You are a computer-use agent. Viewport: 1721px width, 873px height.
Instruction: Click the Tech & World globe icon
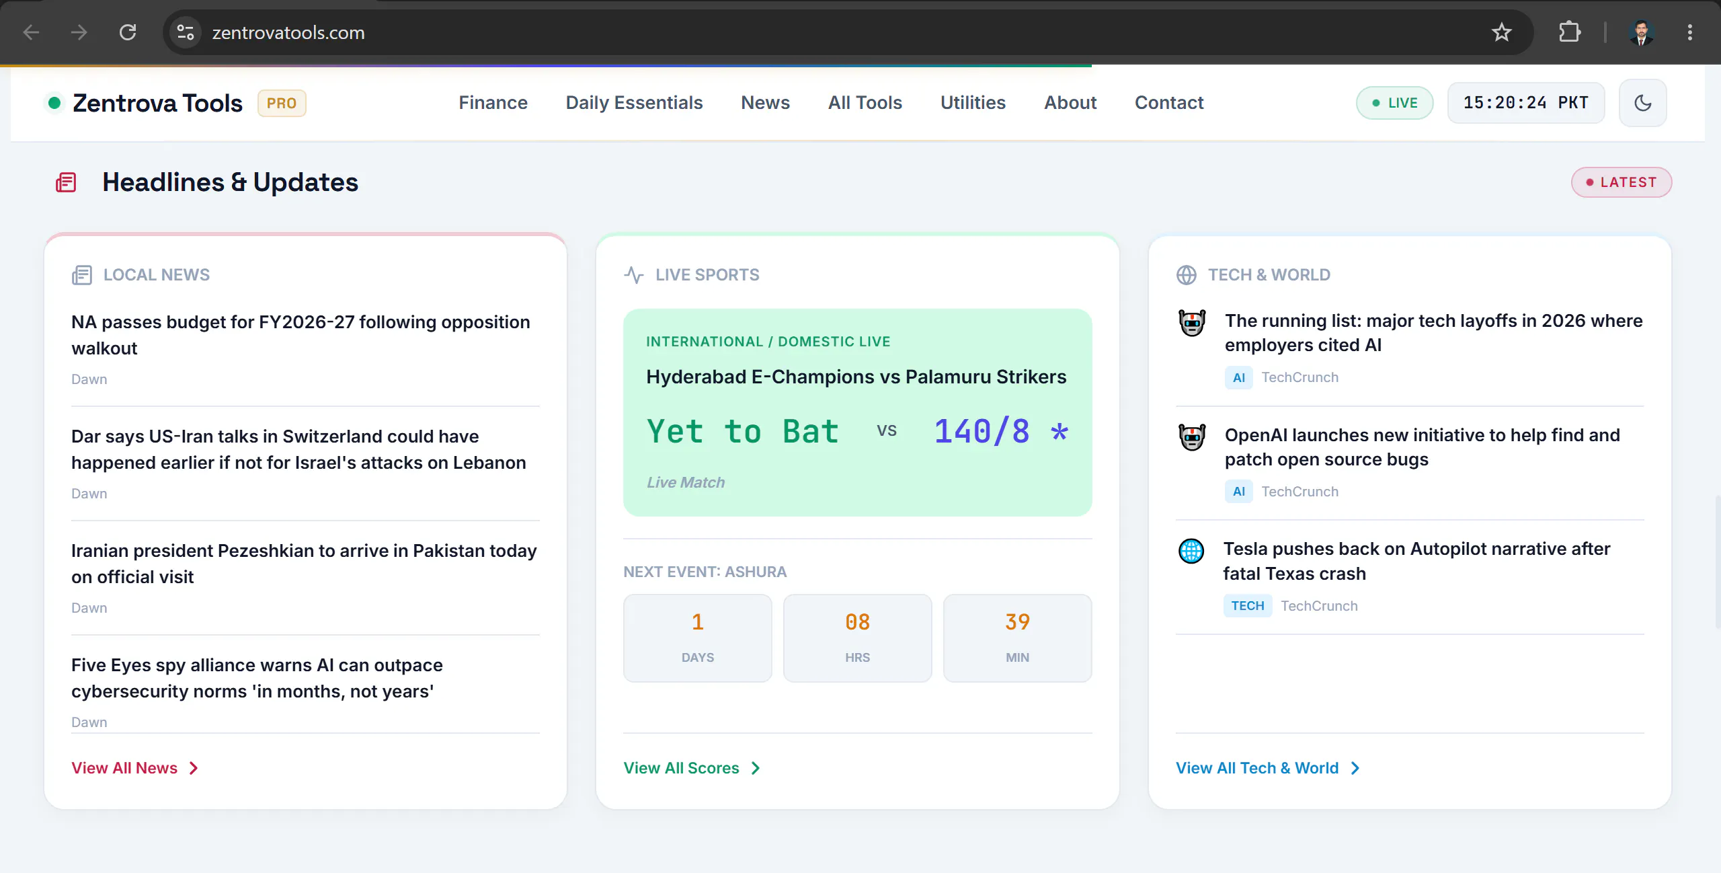(x=1187, y=275)
